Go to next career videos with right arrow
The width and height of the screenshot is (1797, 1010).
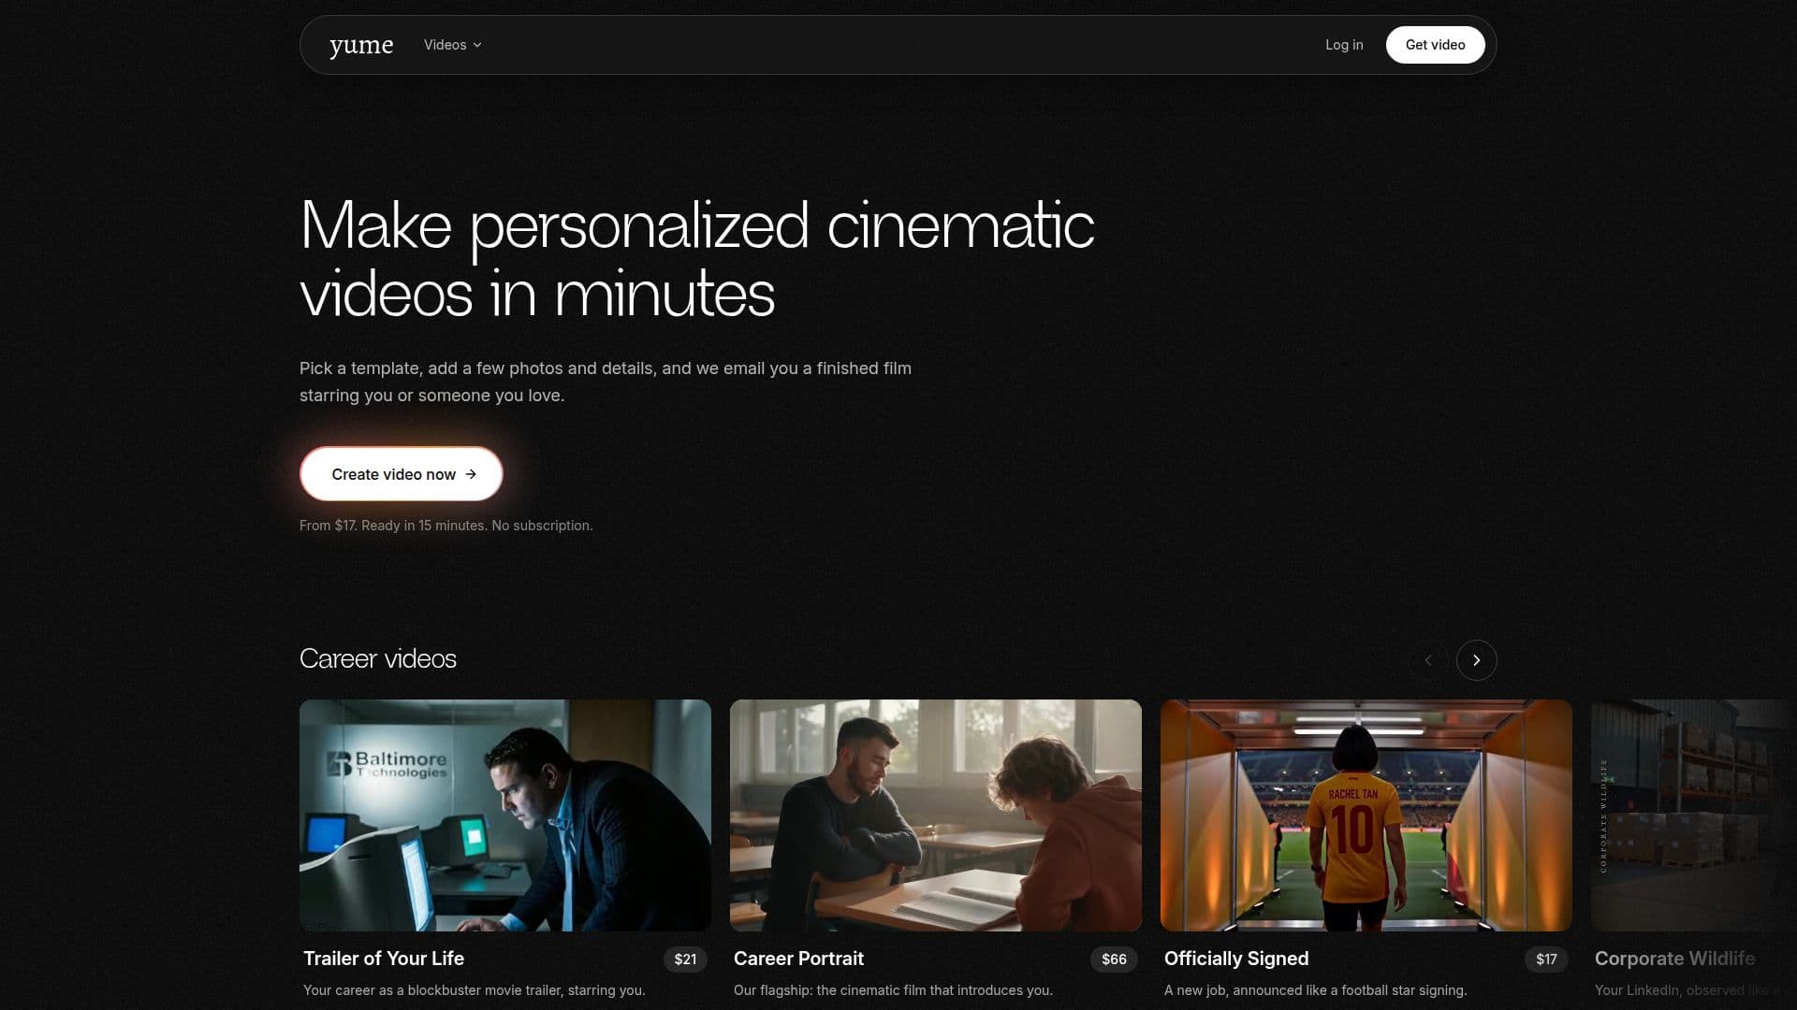[1476, 660]
